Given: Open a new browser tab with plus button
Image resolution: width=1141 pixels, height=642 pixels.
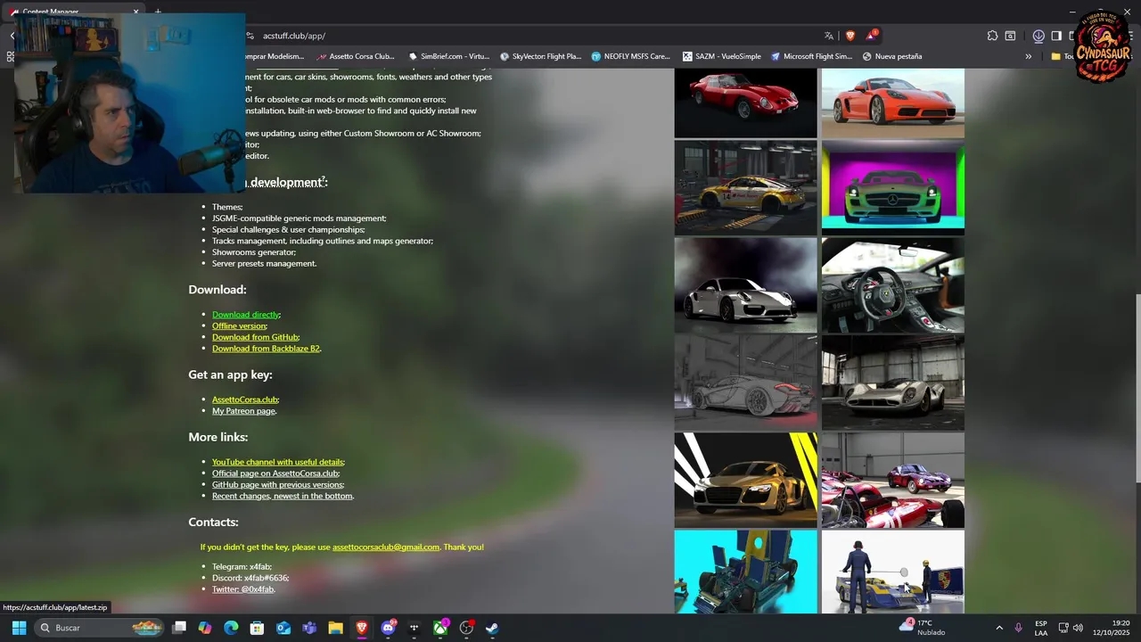Looking at the screenshot, I should pyautogui.click(x=158, y=12).
